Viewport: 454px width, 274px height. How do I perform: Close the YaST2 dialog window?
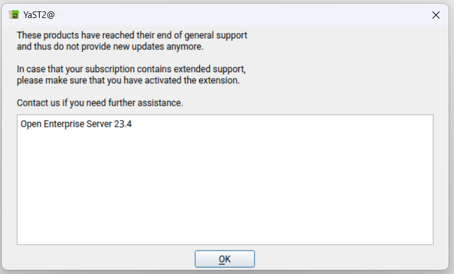[x=436, y=15]
